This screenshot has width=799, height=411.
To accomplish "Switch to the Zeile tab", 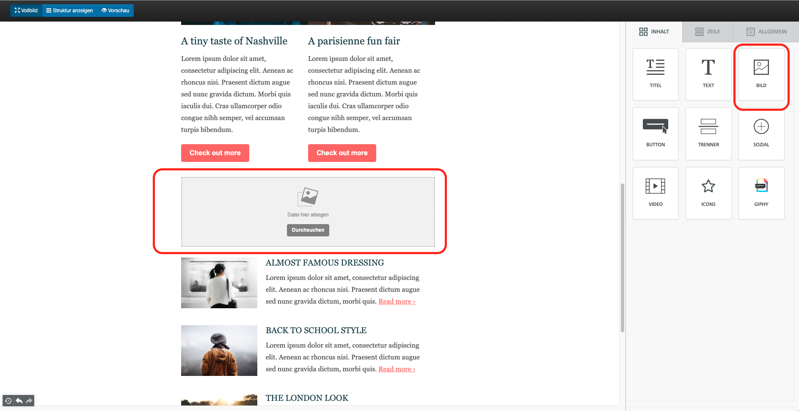I will coord(708,32).
